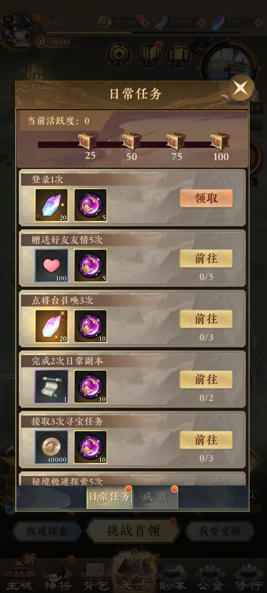
Task: Open the 50 activity reward chest
Action: [131, 141]
